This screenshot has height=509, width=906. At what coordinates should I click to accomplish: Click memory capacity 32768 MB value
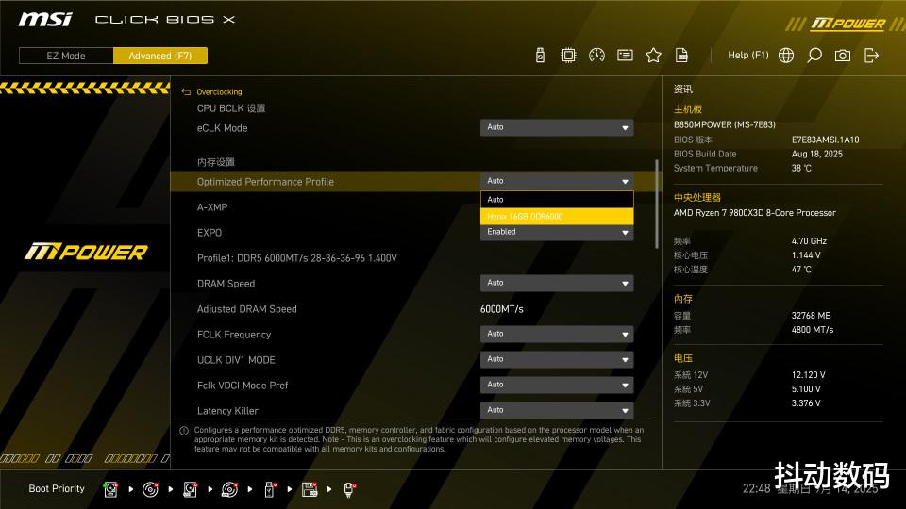click(811, 316)
